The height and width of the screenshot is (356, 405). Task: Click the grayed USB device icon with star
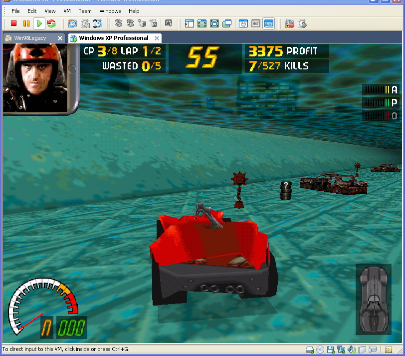153,23
